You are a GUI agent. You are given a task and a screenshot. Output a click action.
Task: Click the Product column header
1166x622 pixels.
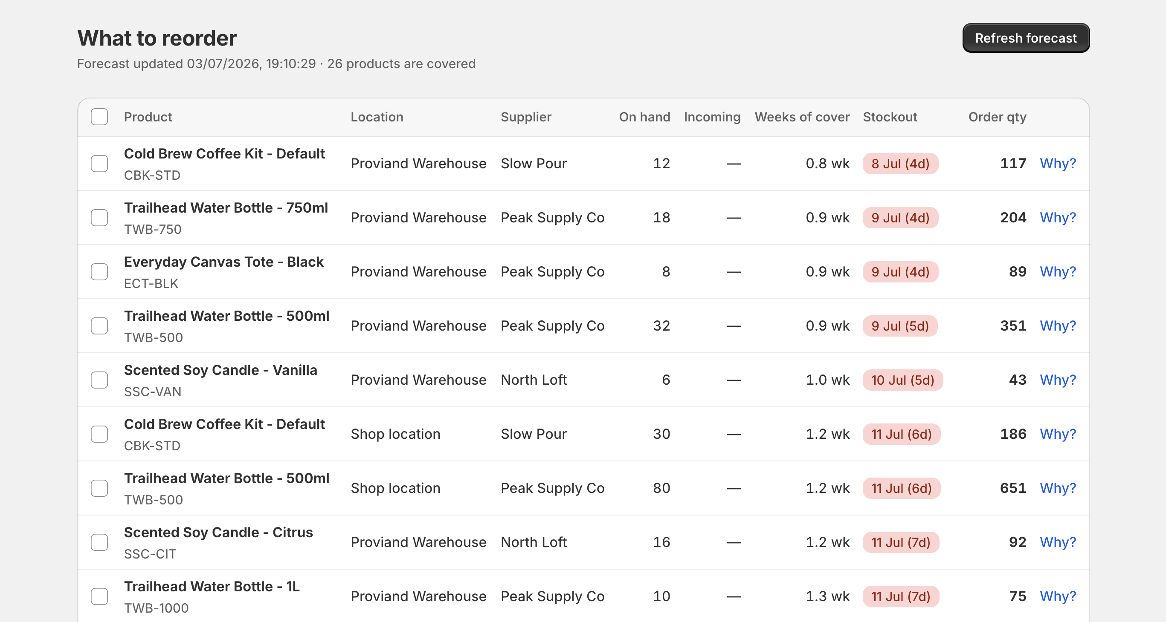click(148, 117)
